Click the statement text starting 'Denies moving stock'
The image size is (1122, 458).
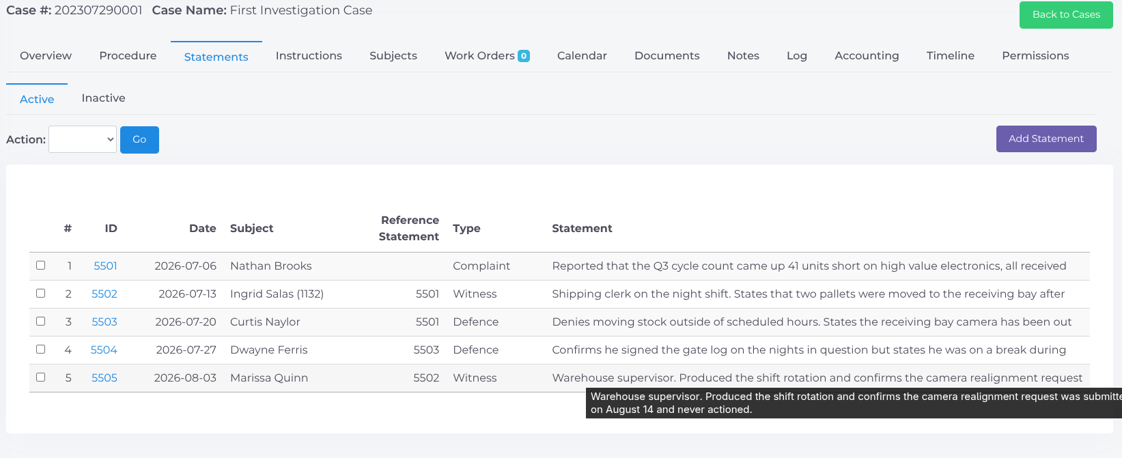(x=812, y=321)
